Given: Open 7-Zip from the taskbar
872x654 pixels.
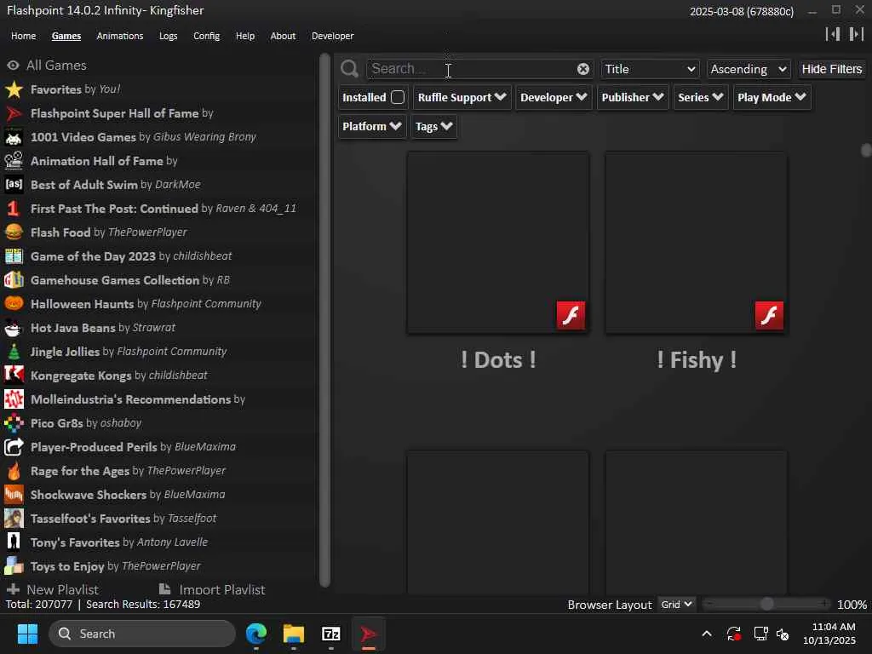Looking at the screenshot, I should click(331, 634).
